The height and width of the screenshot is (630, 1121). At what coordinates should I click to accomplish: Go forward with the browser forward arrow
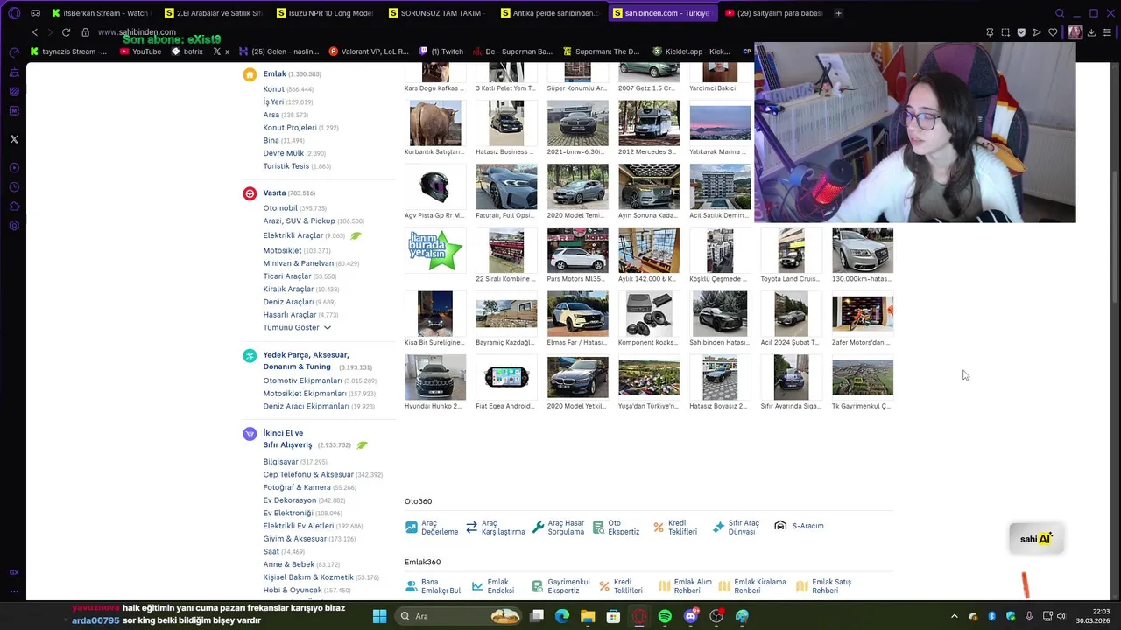(50, 32)
